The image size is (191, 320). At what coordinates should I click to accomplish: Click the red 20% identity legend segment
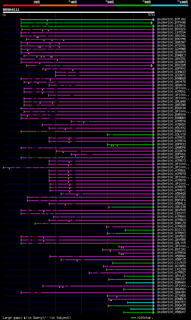[21, 5]
